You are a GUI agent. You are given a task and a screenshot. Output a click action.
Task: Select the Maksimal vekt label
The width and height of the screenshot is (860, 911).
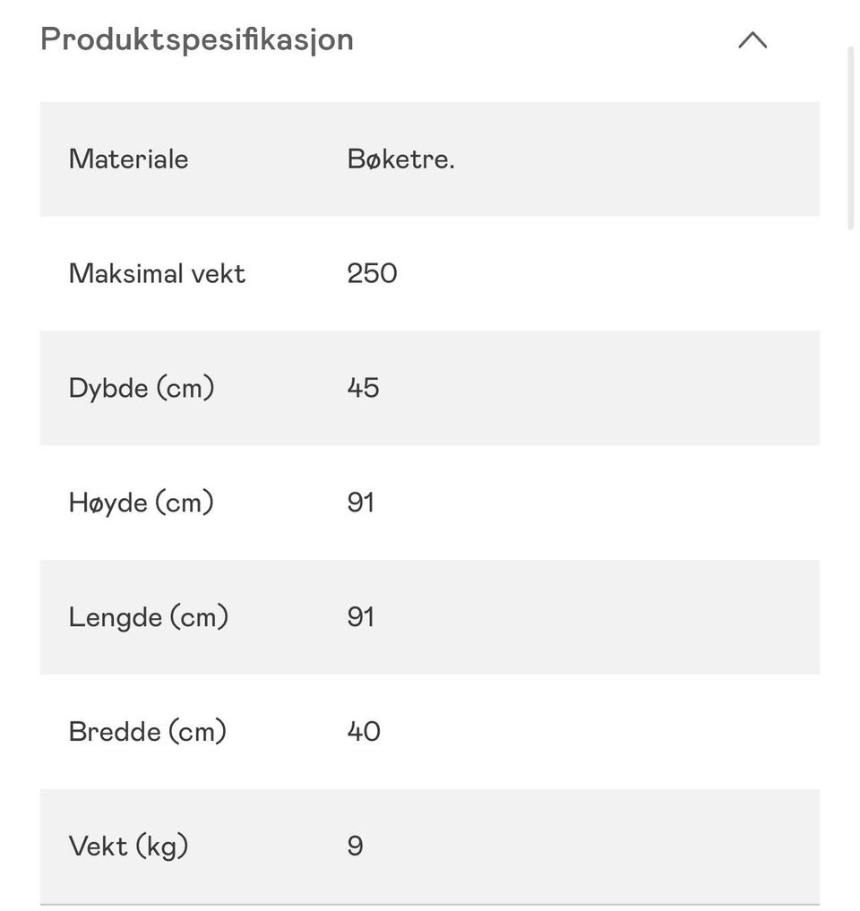point(157,273)
